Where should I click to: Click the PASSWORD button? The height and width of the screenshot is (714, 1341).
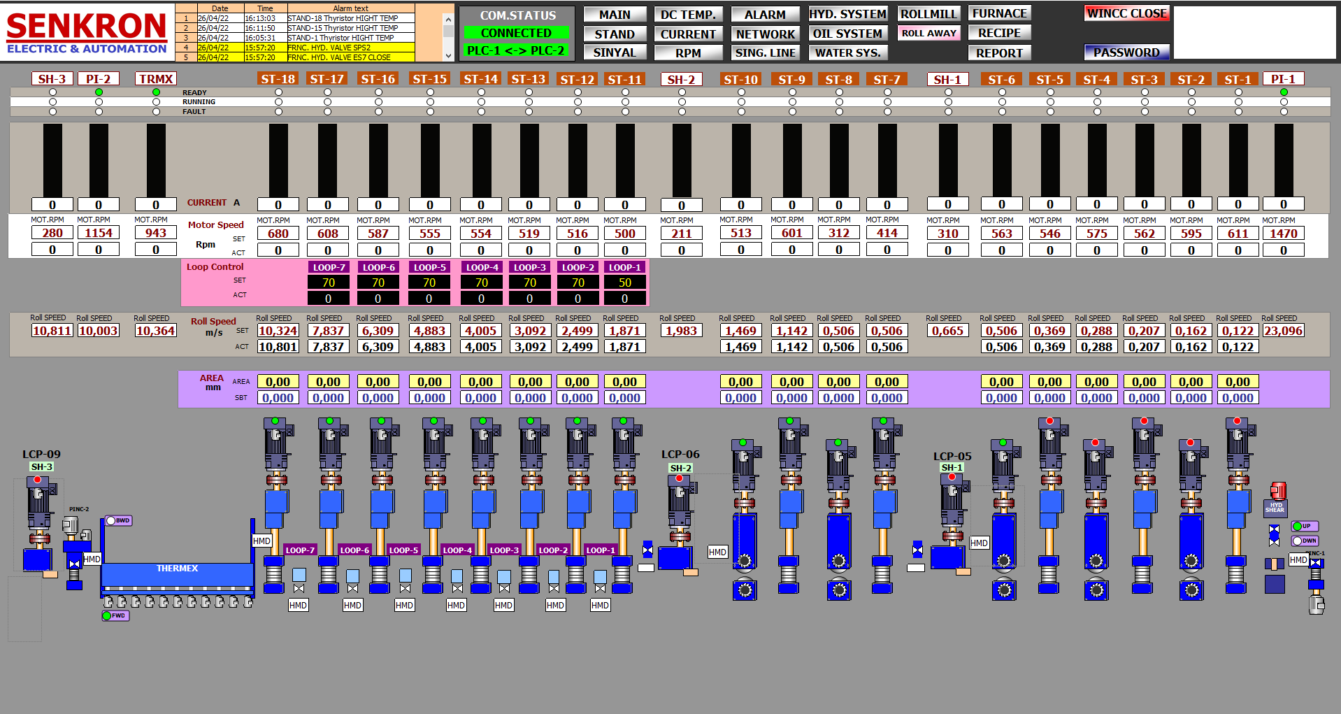[1126, 52]
